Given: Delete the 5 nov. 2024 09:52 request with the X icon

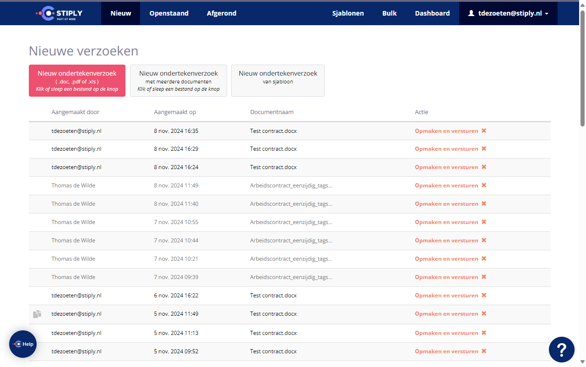Looking at the screenshot, I should (x=484, y=351).
